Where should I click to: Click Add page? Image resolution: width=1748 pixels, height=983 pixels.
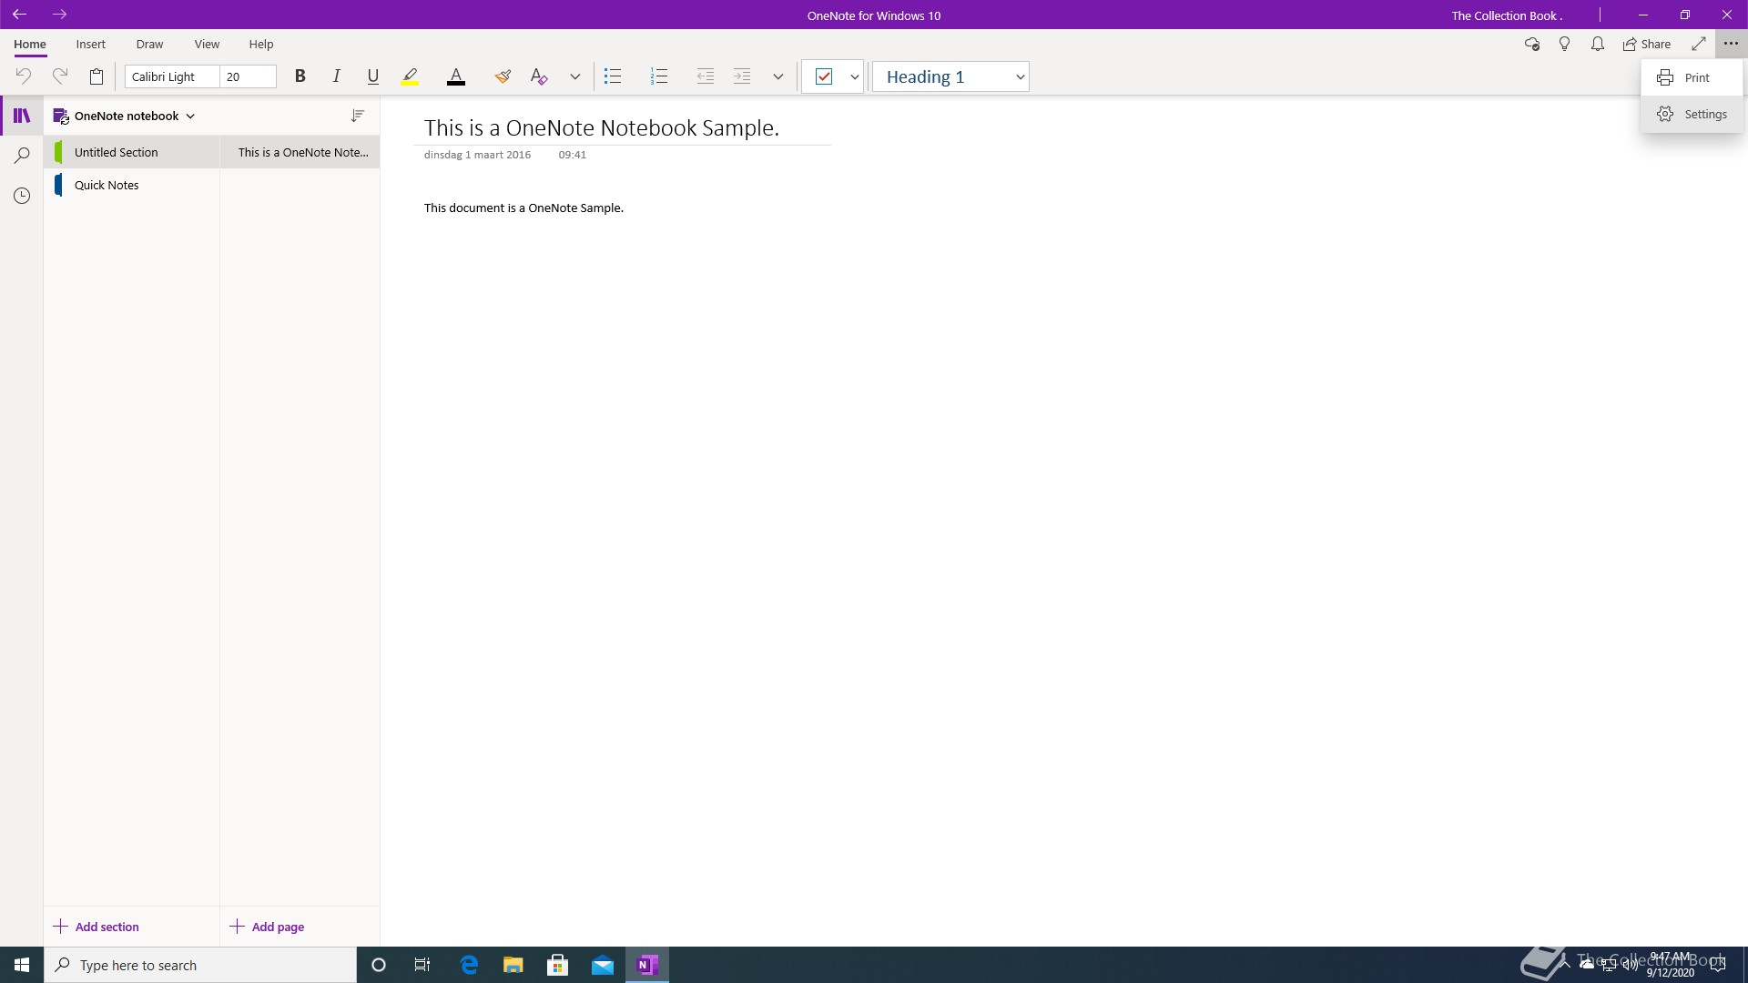click(267, 927)
